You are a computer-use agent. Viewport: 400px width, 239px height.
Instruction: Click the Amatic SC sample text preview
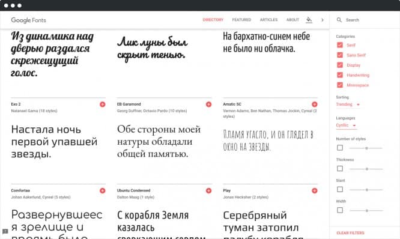point(268,141)
